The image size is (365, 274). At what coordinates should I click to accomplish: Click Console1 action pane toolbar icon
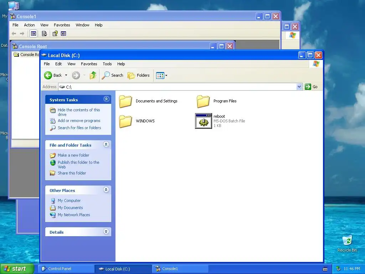[63, 34]
